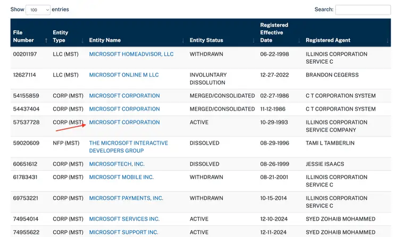
Task: Open MICROSOFT HOMEADVISOR, LLC link
Action: pos(131,54)
